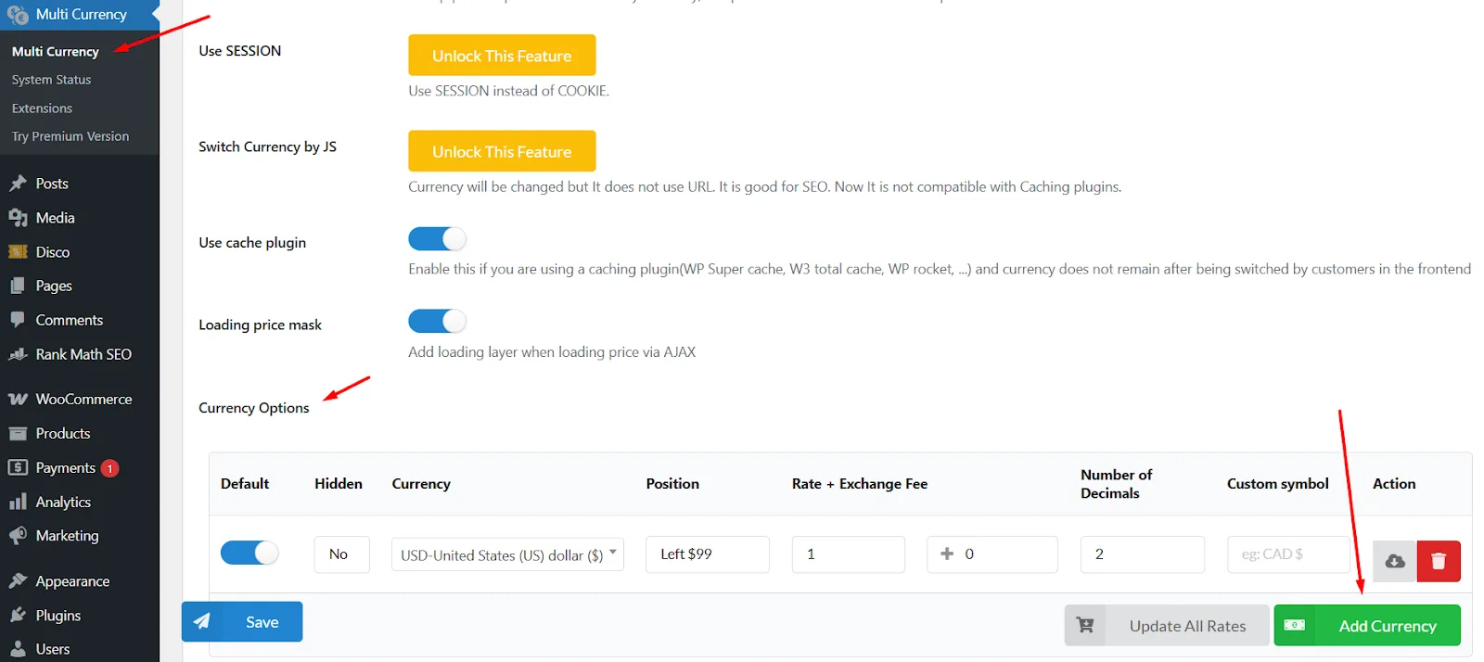Click the Plugins plug icon
The width and height of the screenshot is (1484, 662).
[x=18, y=616]
